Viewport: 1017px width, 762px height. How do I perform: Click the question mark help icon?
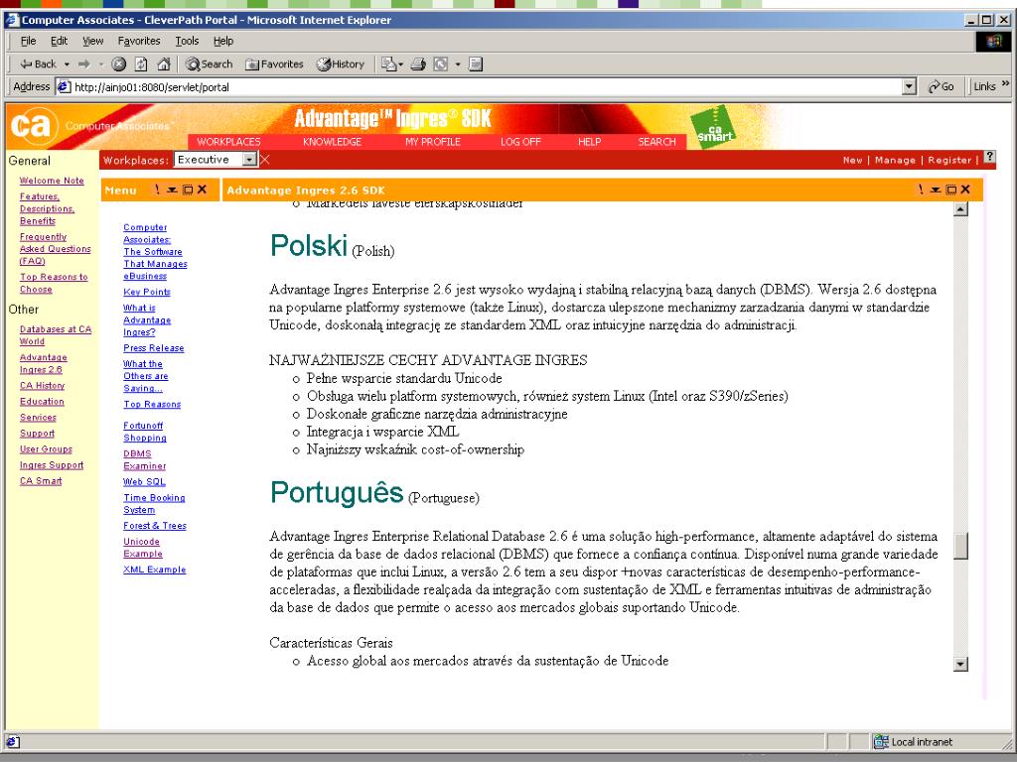989,157
